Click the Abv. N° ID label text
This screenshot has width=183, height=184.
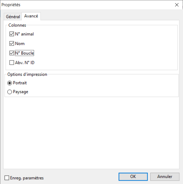(25, 62)
